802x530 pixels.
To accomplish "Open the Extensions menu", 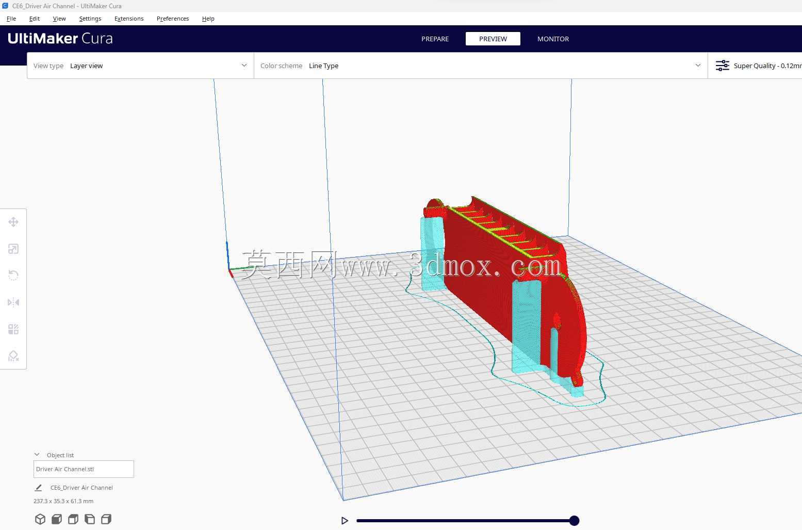I will 129,19.
